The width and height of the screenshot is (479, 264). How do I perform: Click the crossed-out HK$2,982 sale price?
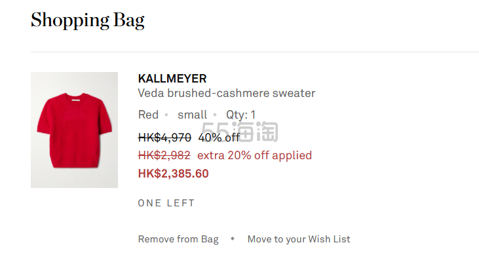[164, 155]
